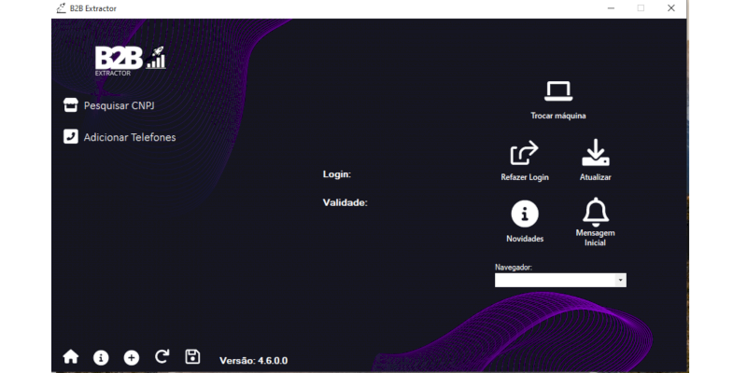Select the Trocar máquina label

tap(558, 116)
